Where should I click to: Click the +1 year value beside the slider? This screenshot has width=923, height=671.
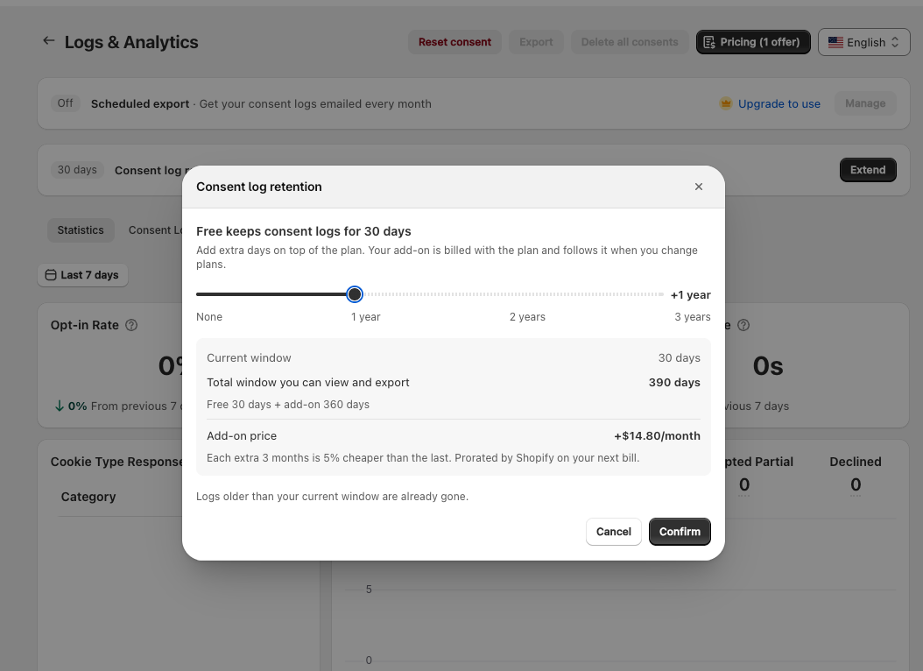pos(690,295)
